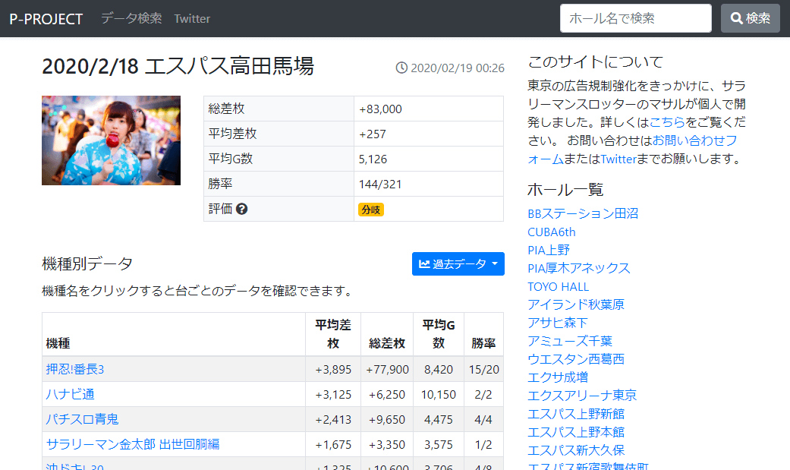Viewport: 790px width, 470px height.
Task: Select the +83,000 total difference value
Action: 380,109
